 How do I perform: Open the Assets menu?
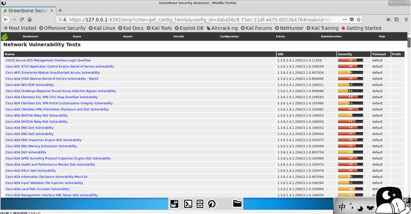[x=127, y=37]
